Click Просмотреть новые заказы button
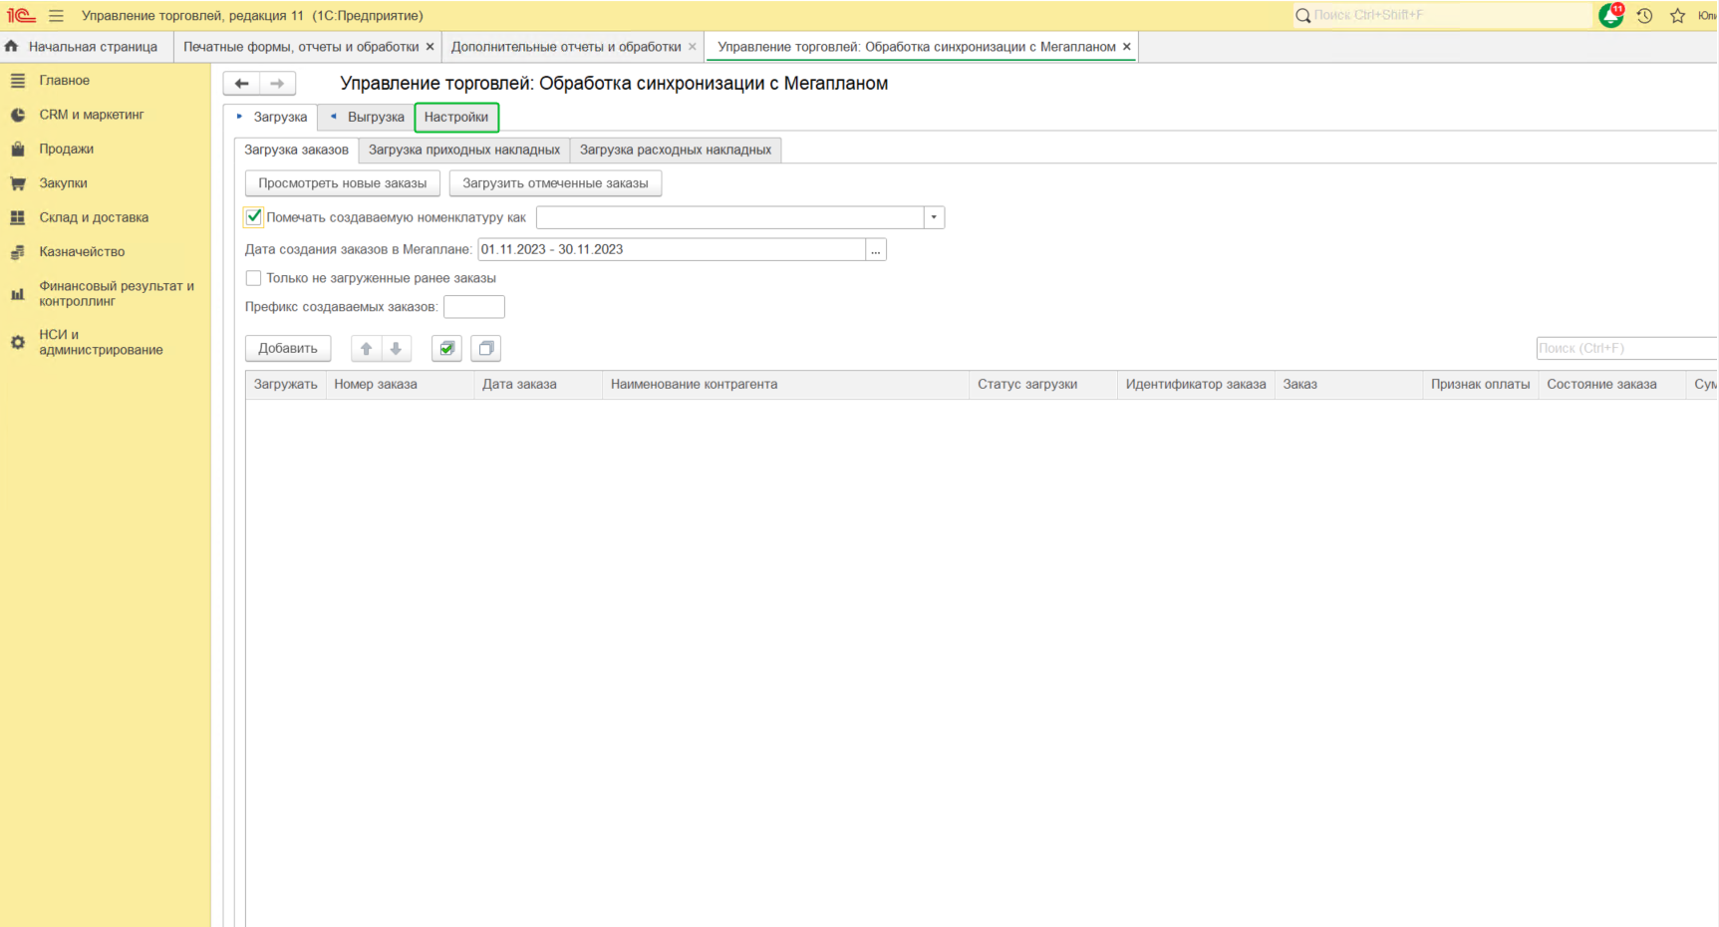 (343, 183)
